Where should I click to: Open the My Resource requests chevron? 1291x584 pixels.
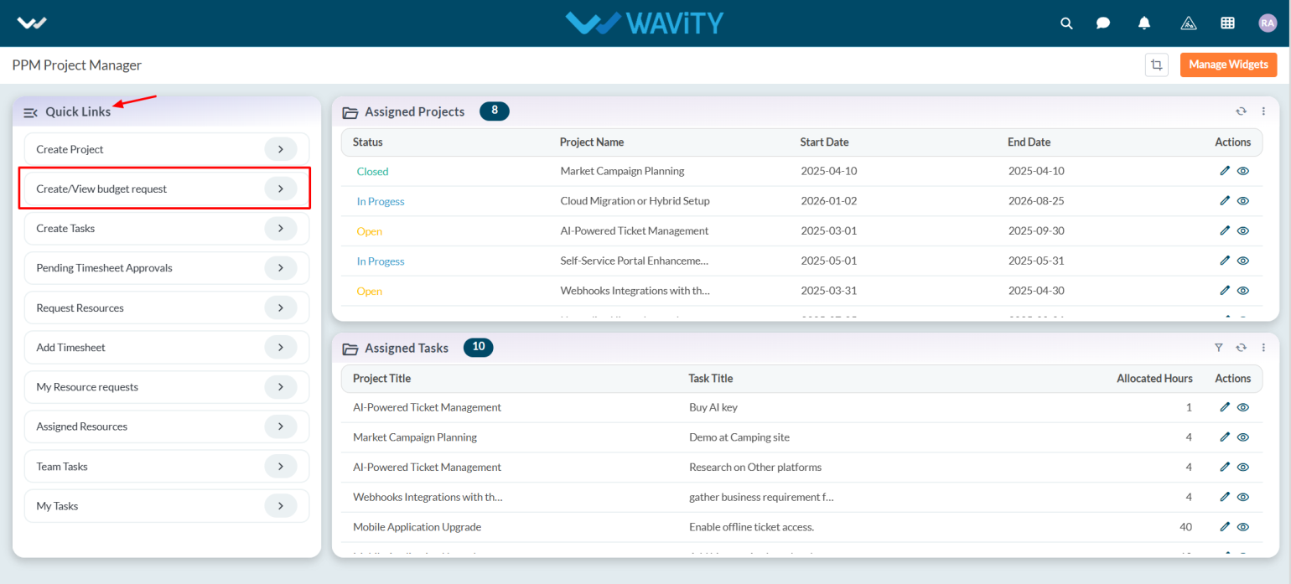coord(281,387)
